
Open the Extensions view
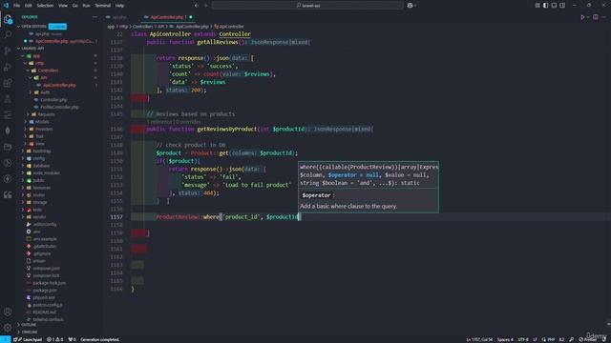click(8, 83)
